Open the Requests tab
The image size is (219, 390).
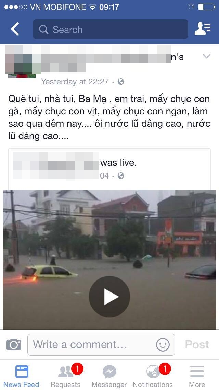click(66, 376)
